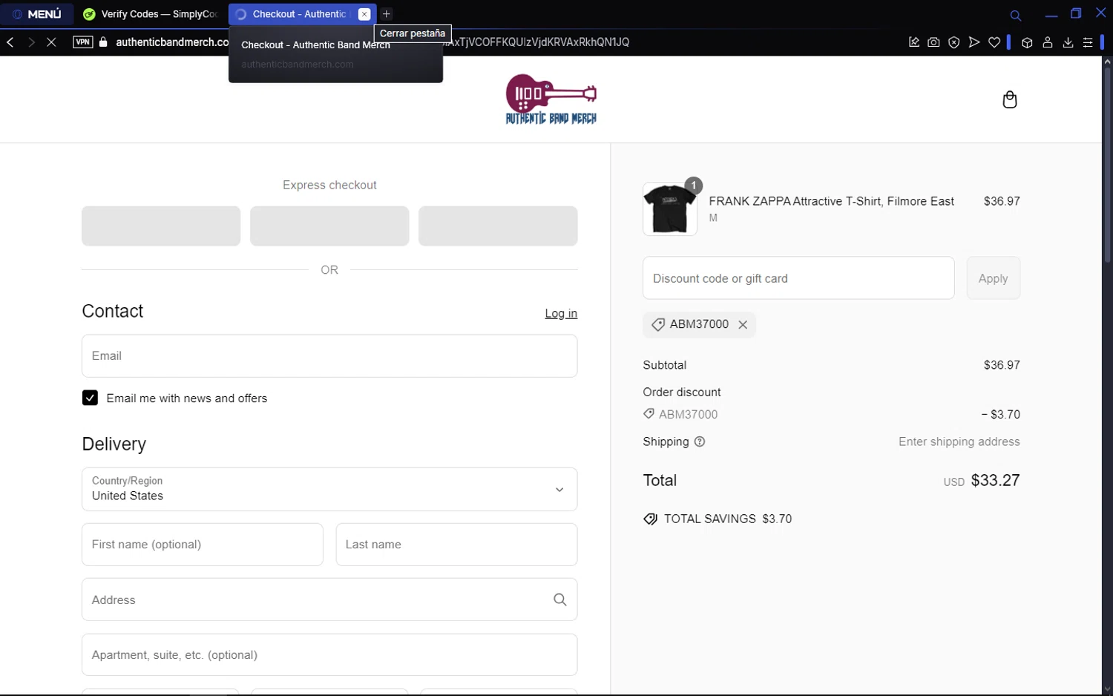This screenshot has height=696, width=1113.
Task: Take a snapshot with the camera icon
Action: 933,42
